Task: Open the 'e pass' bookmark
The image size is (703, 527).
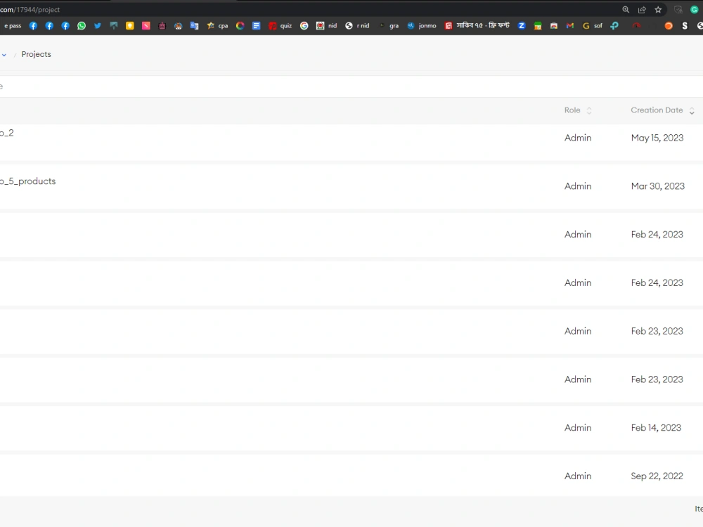Action: pyautogui.click(x=13, y=25)
